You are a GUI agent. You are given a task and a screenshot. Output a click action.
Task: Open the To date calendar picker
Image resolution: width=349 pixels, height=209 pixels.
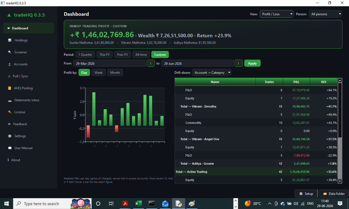coord(239,63)
